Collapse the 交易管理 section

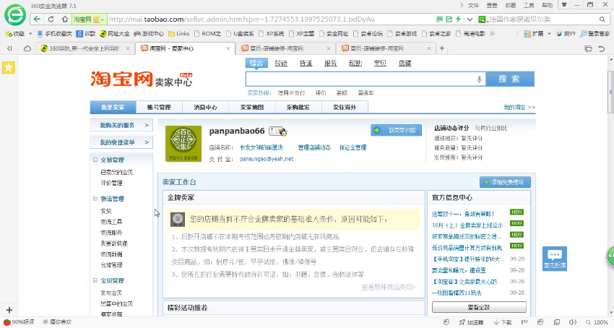[95, 160]
